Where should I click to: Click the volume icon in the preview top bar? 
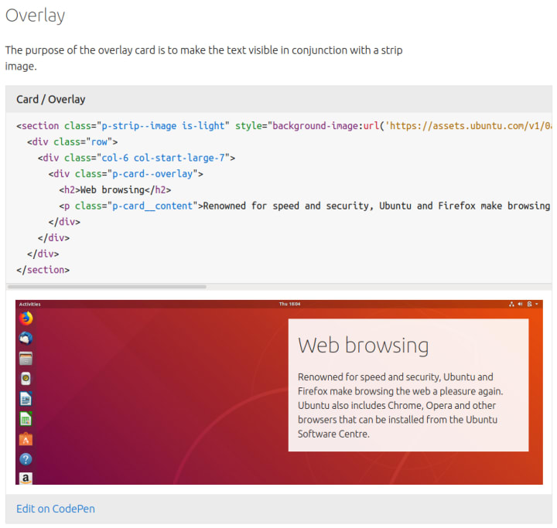[x=520, y=304]
